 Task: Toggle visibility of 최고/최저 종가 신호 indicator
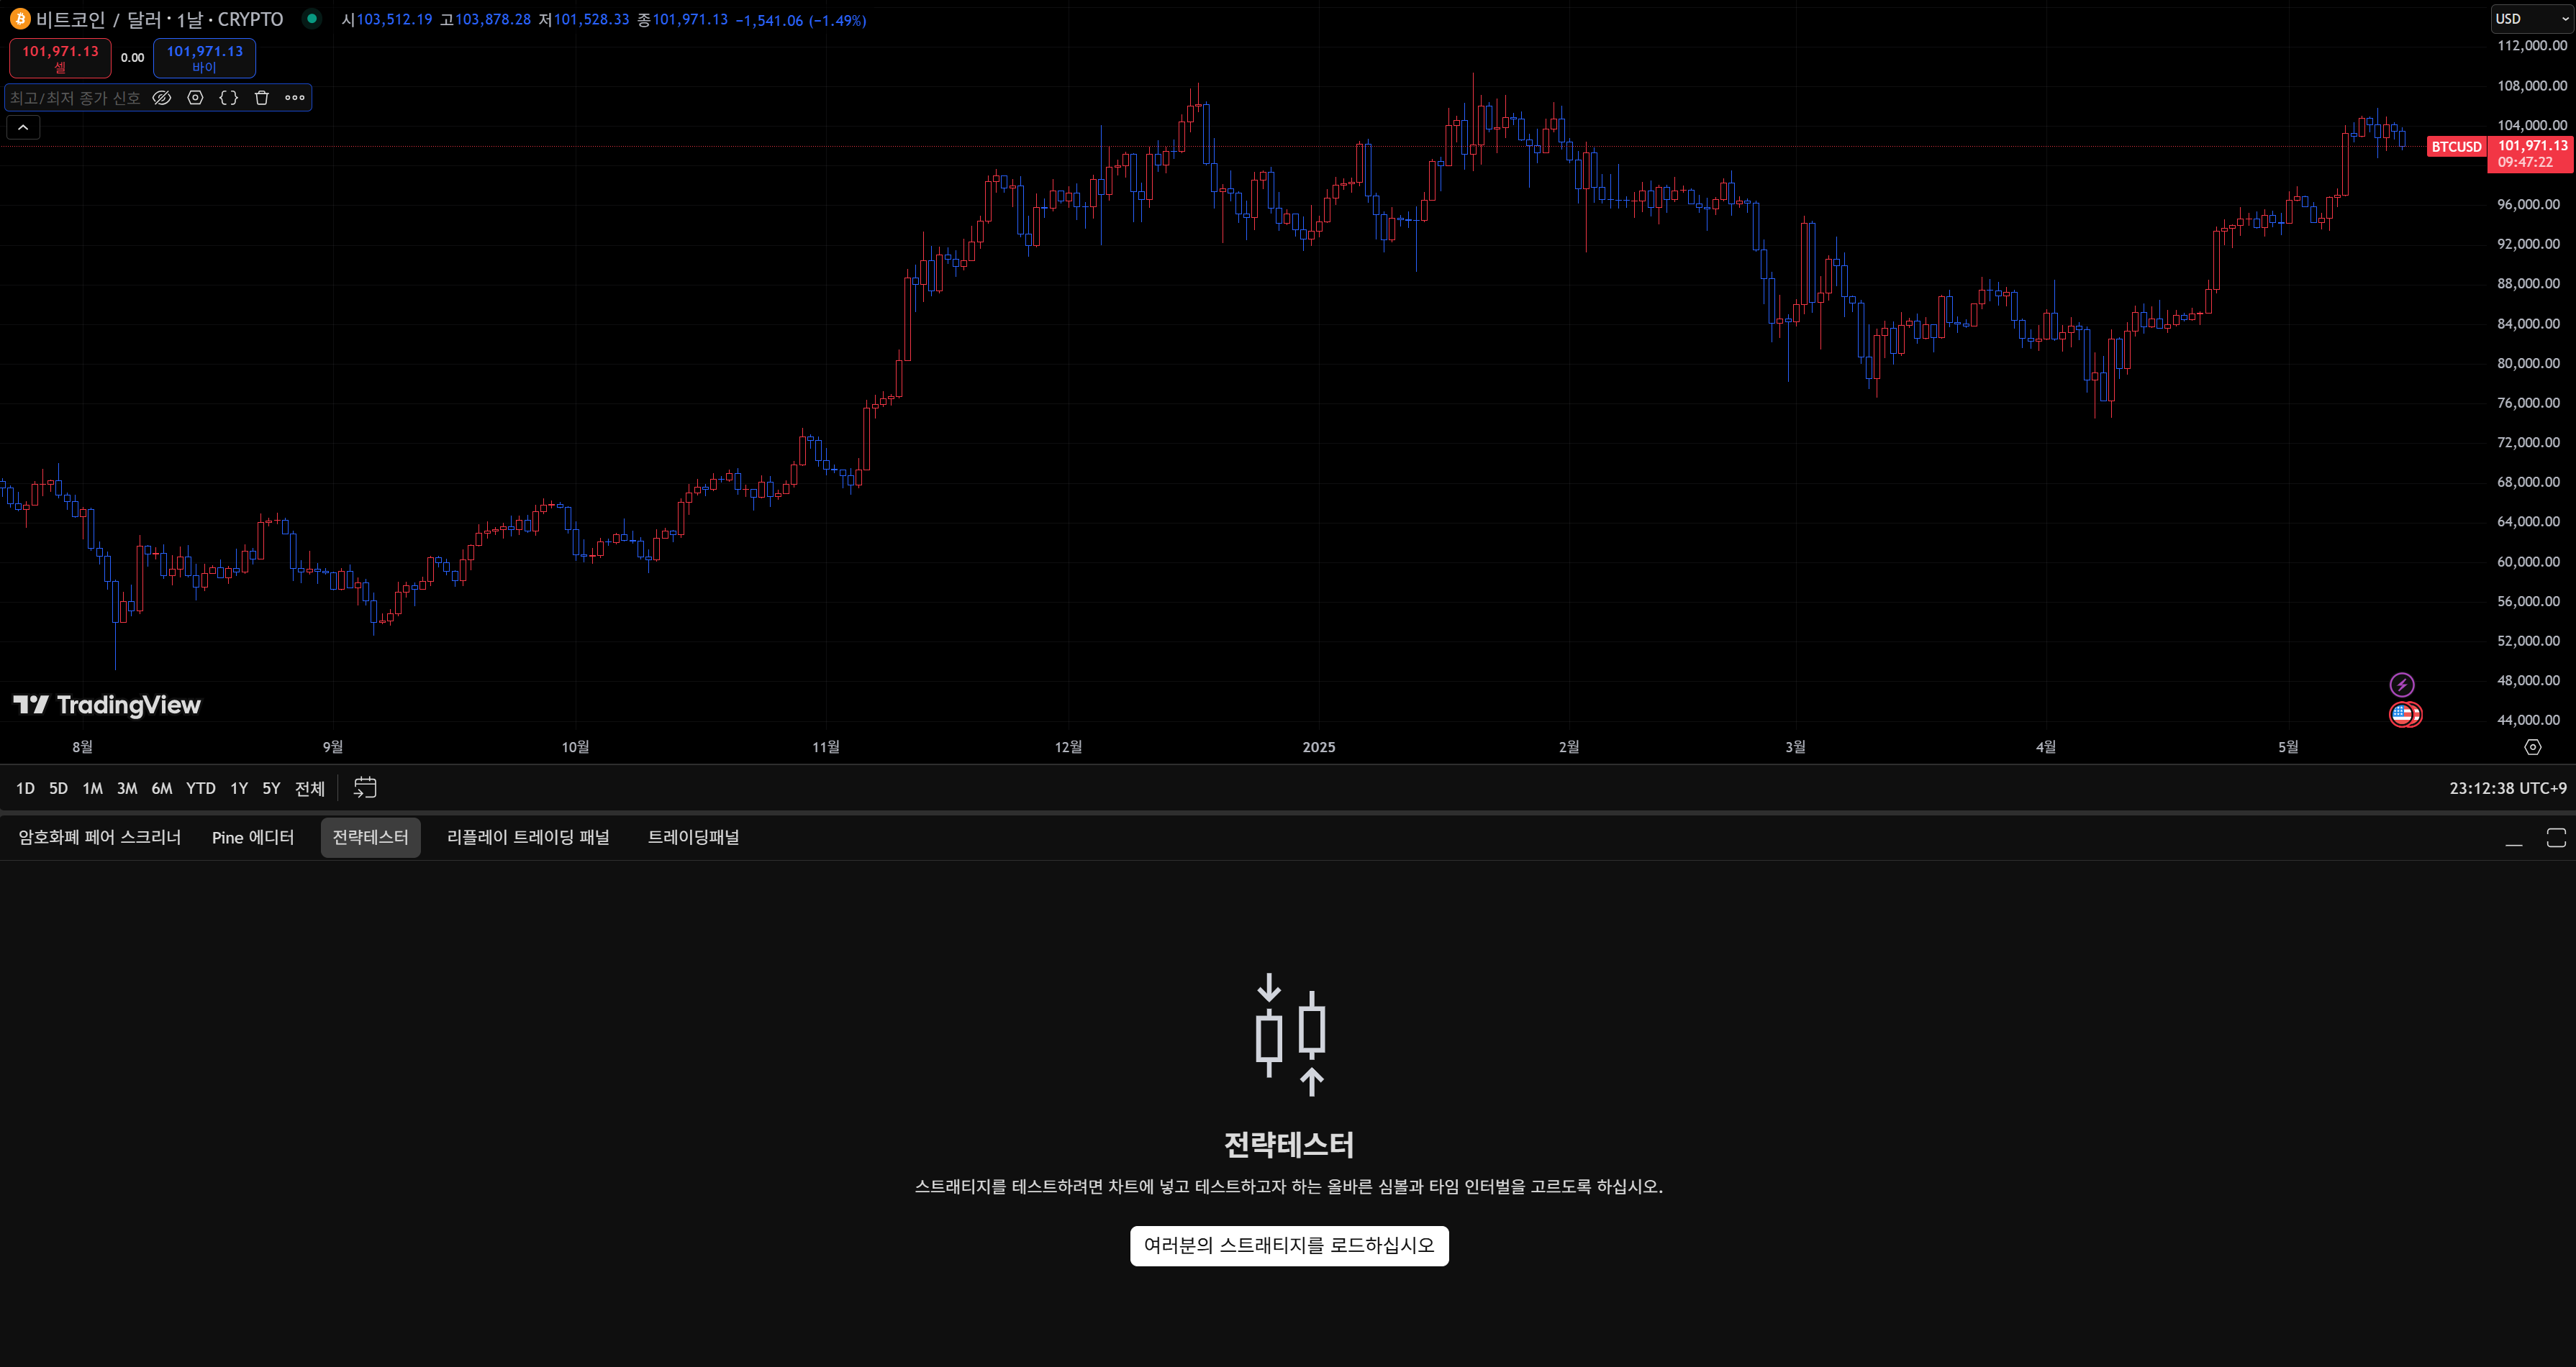(x=161, y=98)
